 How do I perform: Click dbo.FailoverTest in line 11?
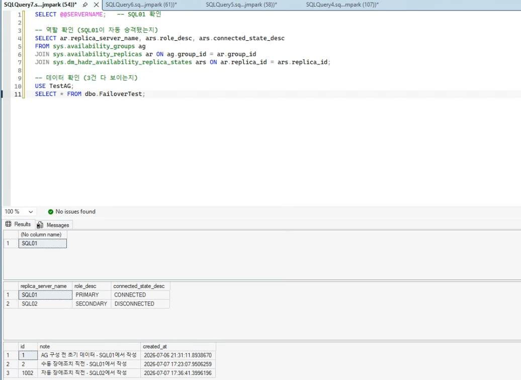click(x=113, y=94)
